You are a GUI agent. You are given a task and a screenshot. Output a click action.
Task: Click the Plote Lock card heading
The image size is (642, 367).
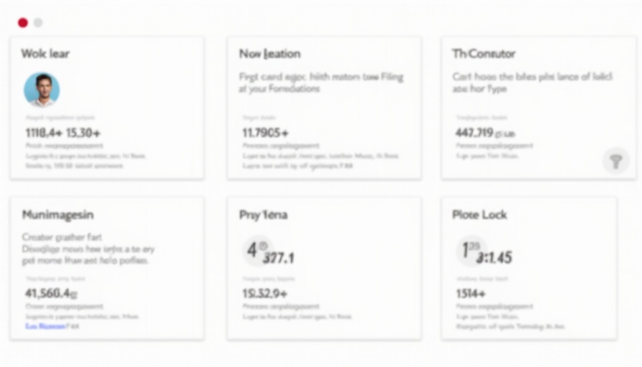coord(480,214)
